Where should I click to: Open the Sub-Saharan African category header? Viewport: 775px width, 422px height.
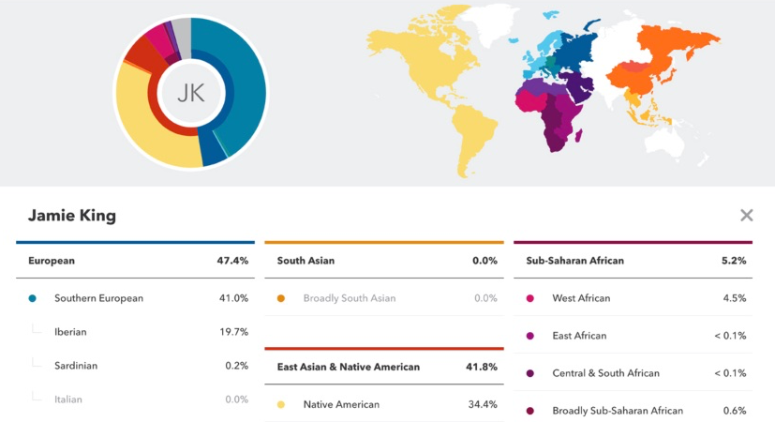pos(633,261)
